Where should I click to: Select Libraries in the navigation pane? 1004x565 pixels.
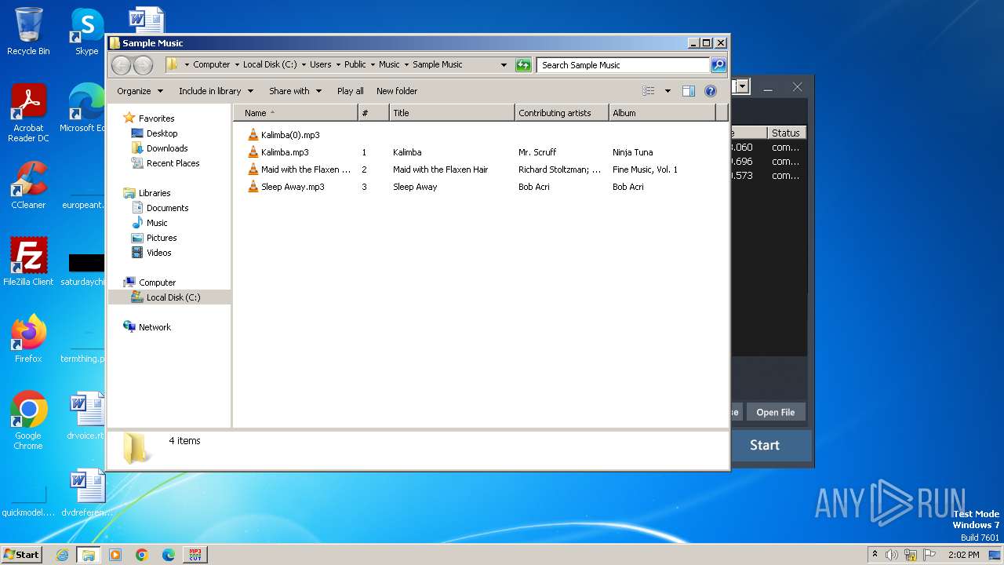155,193
